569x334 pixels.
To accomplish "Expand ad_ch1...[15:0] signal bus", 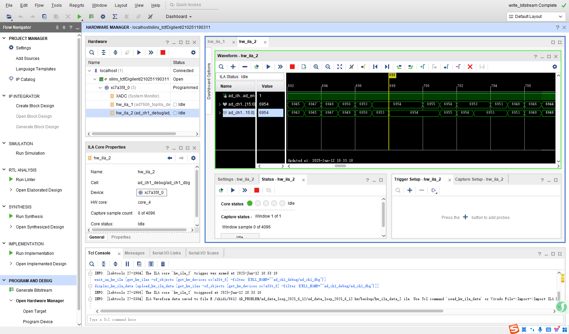I will pyautogui.click(x=219, y=104).
